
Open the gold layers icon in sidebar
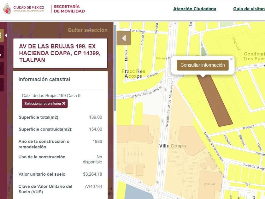click(2, 35)
